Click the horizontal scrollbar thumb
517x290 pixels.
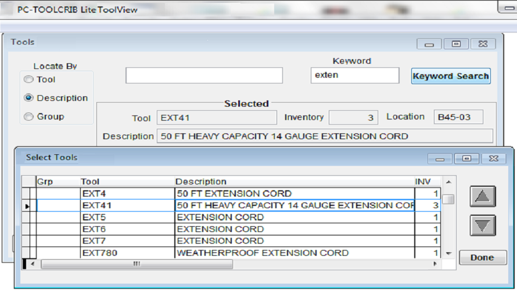click(x=137, y=264)
